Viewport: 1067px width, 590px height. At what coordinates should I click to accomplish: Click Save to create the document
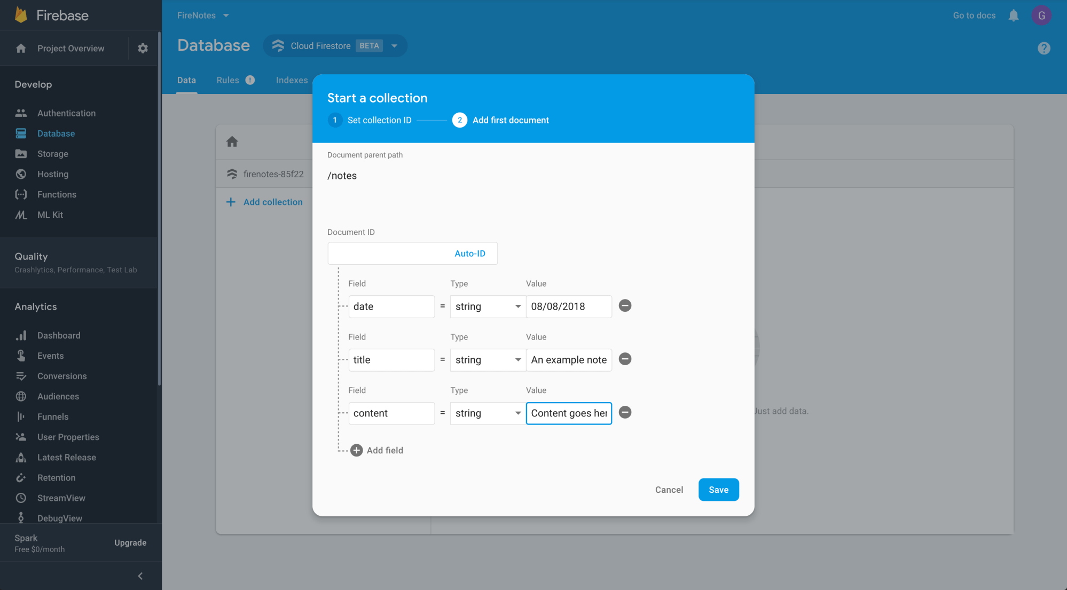[x=718, y=489]
